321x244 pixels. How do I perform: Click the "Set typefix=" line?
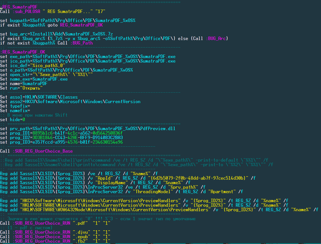coord(15,106)
